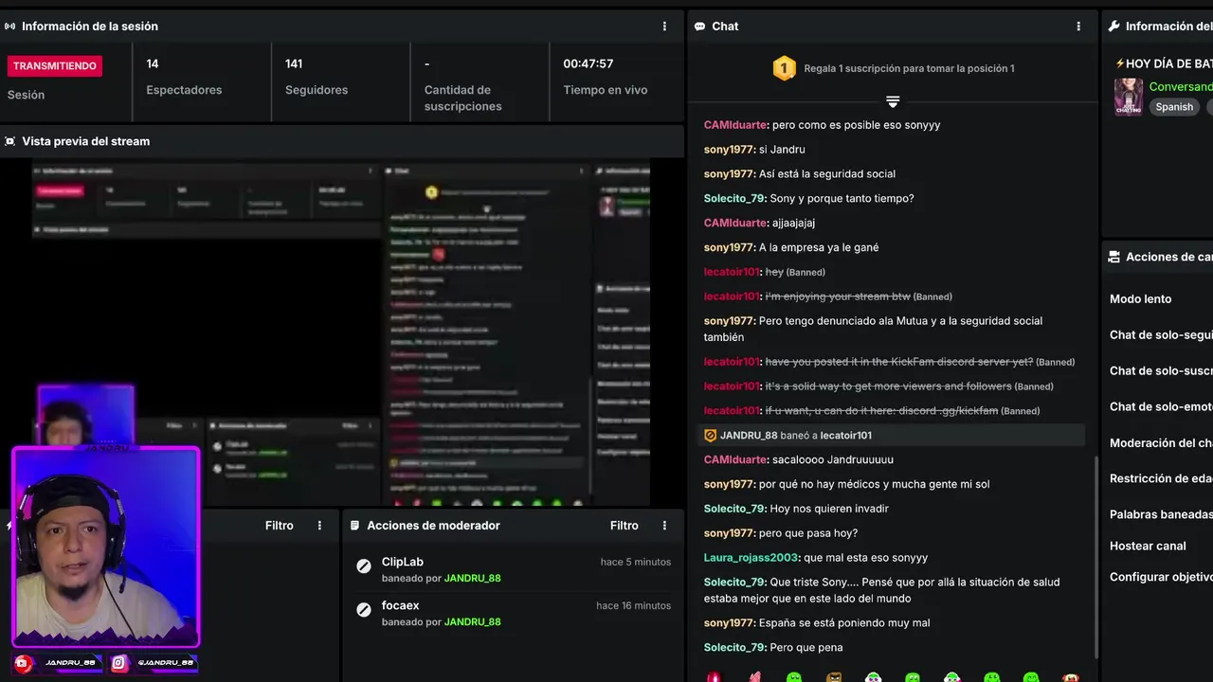Toggle Modo lento channel action
Viewport: 1213px width, 682px height.
coord(1141,299)
